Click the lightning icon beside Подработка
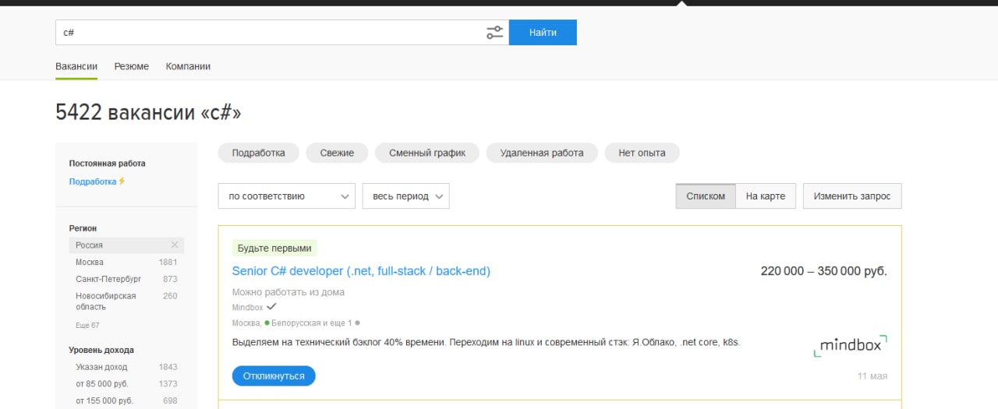 122,181
